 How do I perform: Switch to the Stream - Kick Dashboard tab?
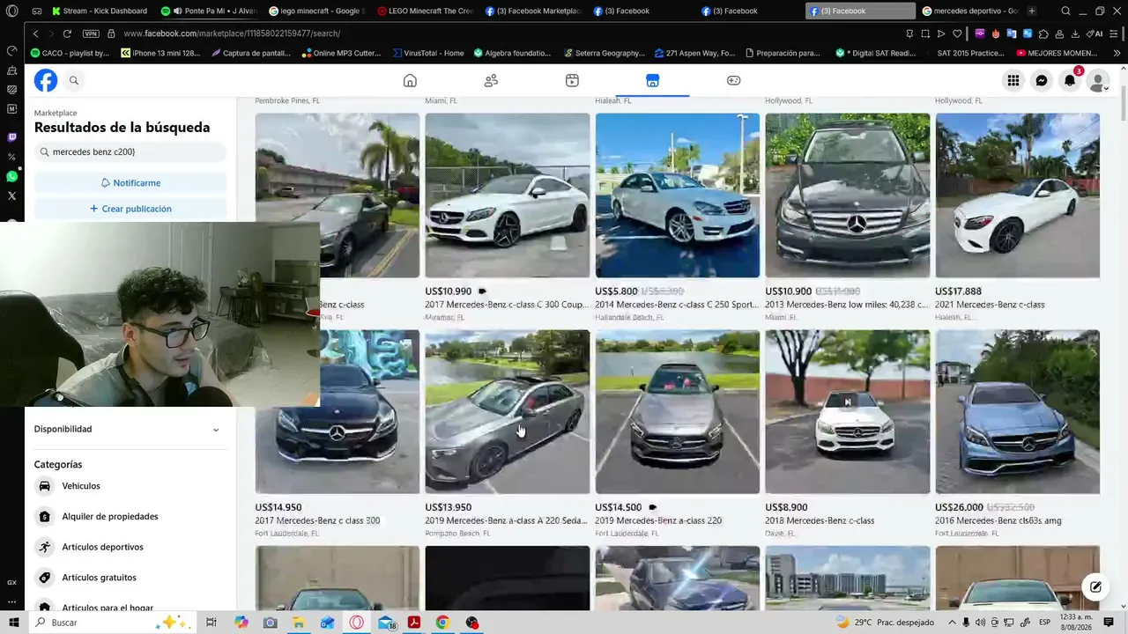pyautogui.click(x=100, y=11)
